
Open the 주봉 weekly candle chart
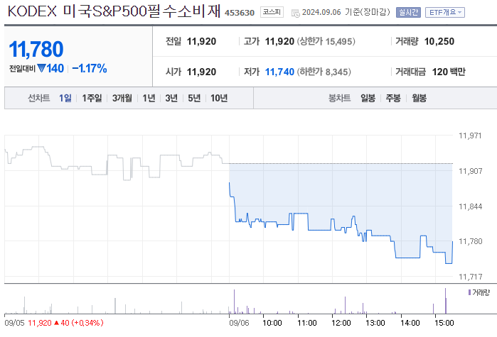point(393,98)
